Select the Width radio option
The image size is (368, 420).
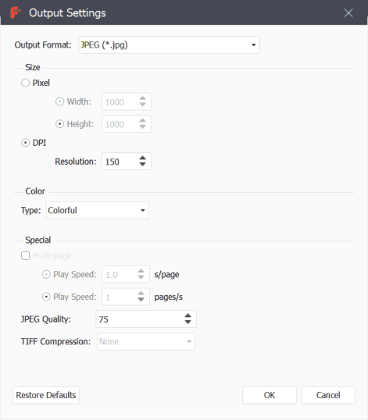coord(59,101)
